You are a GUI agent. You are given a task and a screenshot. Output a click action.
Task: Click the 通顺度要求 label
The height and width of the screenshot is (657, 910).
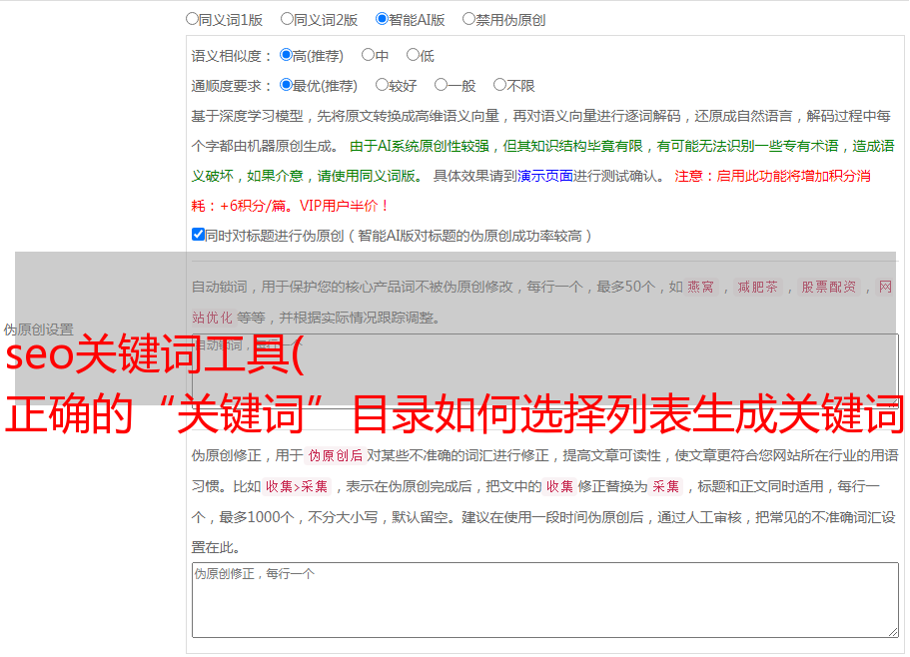(x=231, y=86)
